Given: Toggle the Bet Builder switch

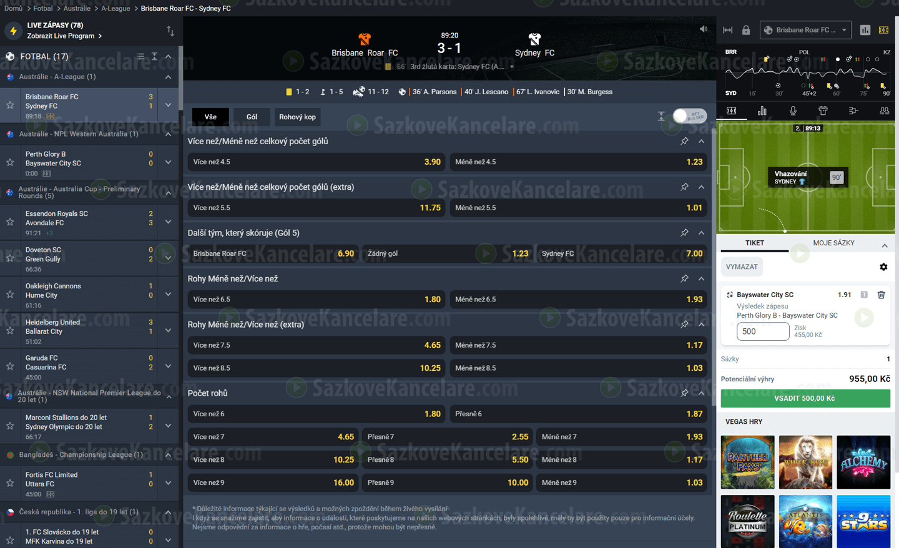Looking at the screenshot, I should pos(690,116).
